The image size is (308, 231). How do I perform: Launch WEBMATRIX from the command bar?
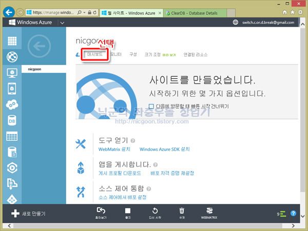[x=209, y=213]
